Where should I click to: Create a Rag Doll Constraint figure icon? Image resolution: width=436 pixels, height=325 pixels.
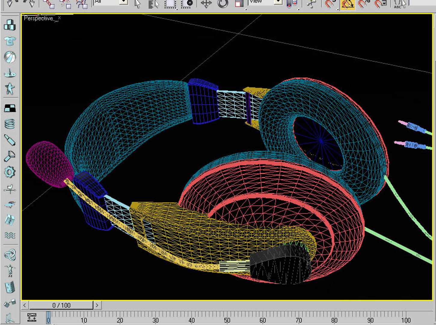(10, 271)
